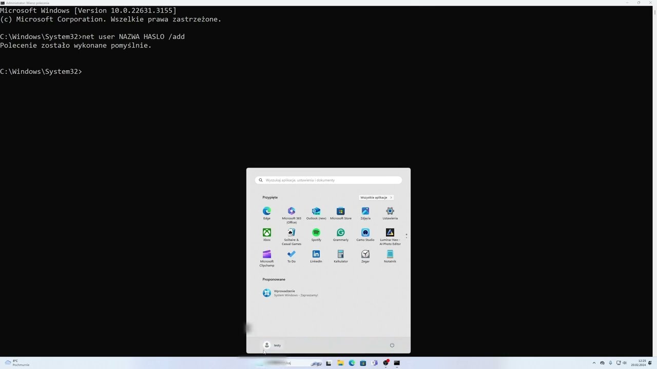Launch Microsoft Clipchamp
This screenshot has height=369, width=657.
267,258
